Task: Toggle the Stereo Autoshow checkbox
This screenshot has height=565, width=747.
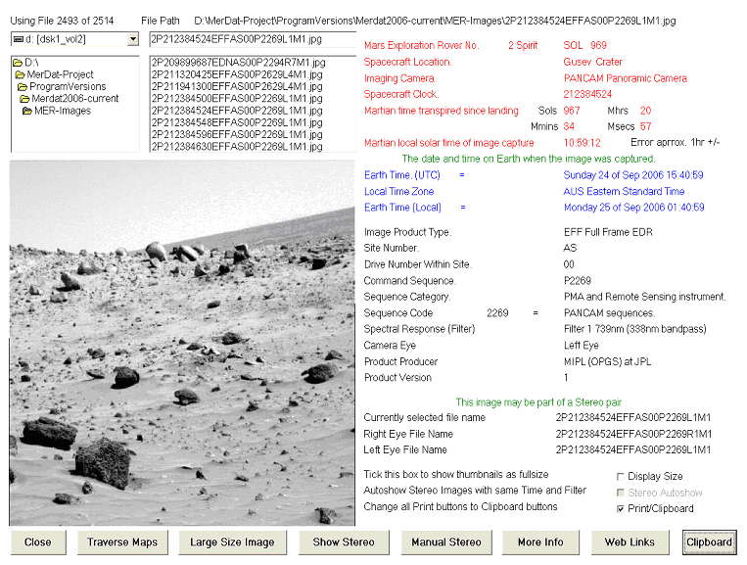Action: 620,493
